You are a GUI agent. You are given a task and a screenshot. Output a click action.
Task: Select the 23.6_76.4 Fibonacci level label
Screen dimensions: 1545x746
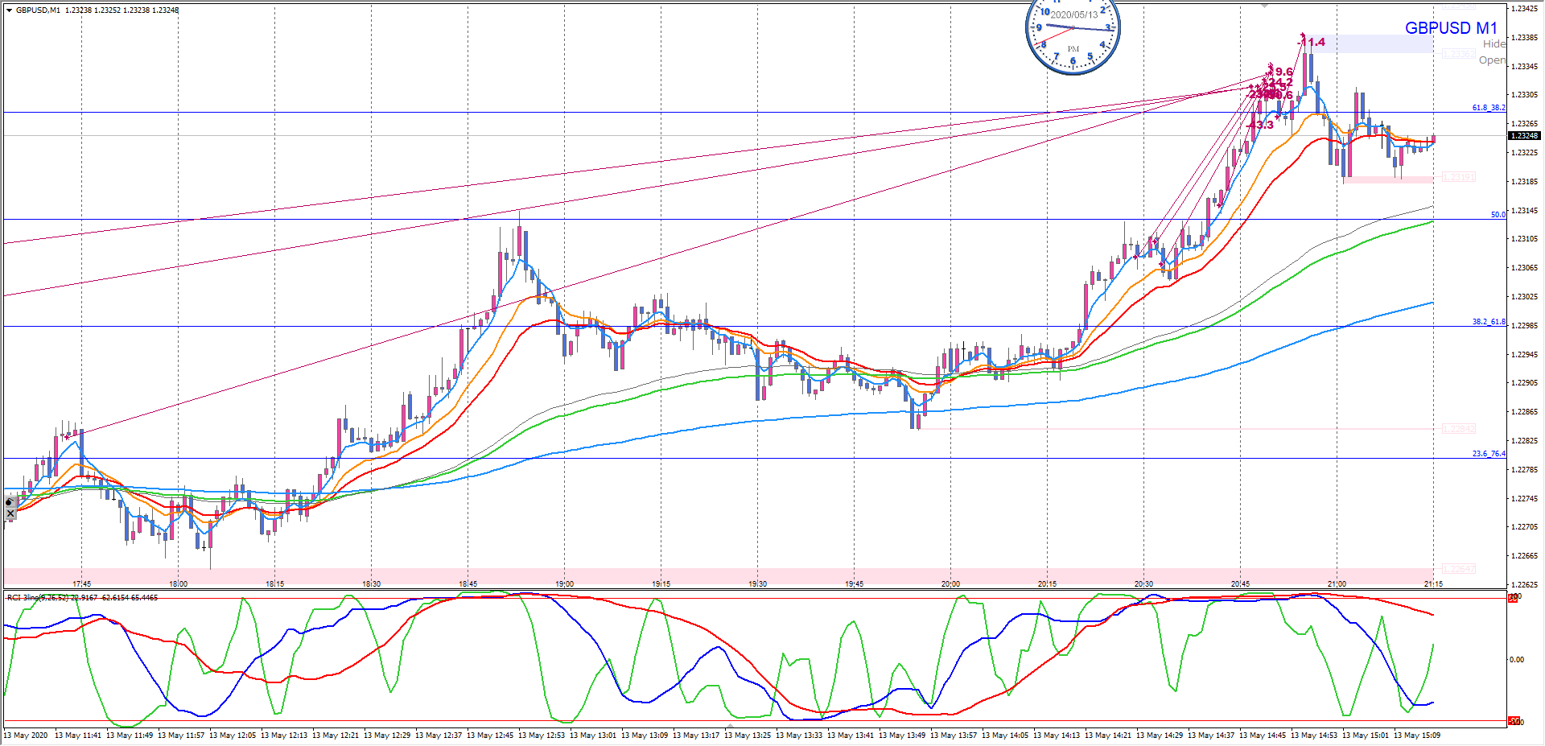point(1488,454)
